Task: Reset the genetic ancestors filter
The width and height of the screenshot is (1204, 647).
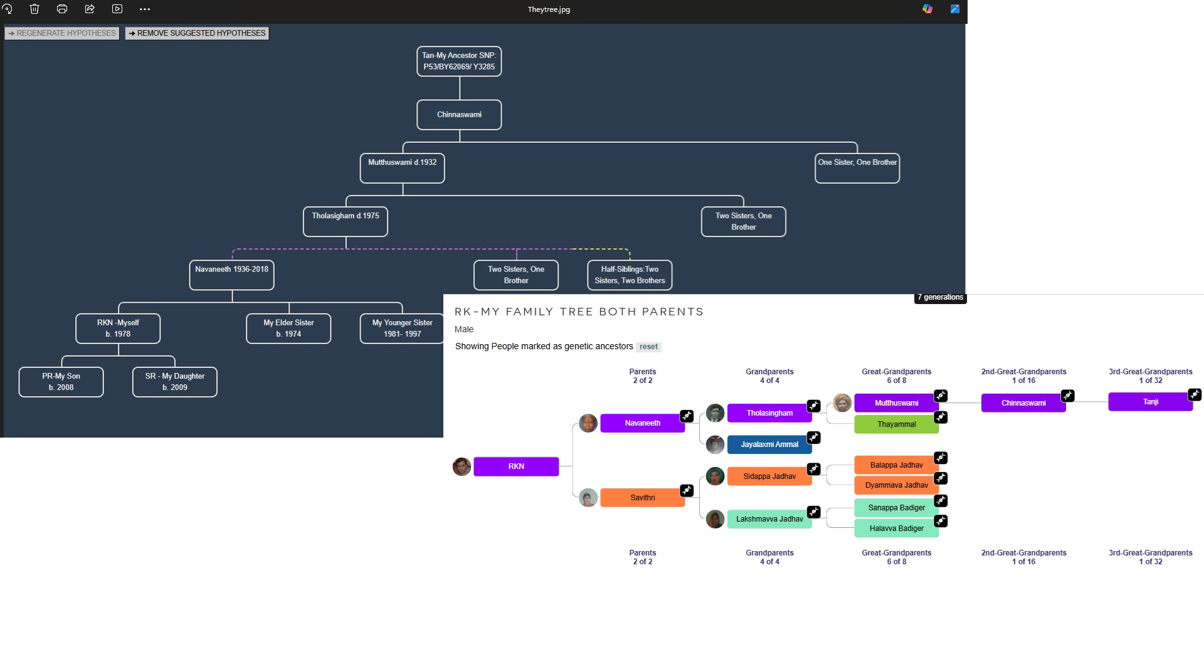Action: pos(648,347)
